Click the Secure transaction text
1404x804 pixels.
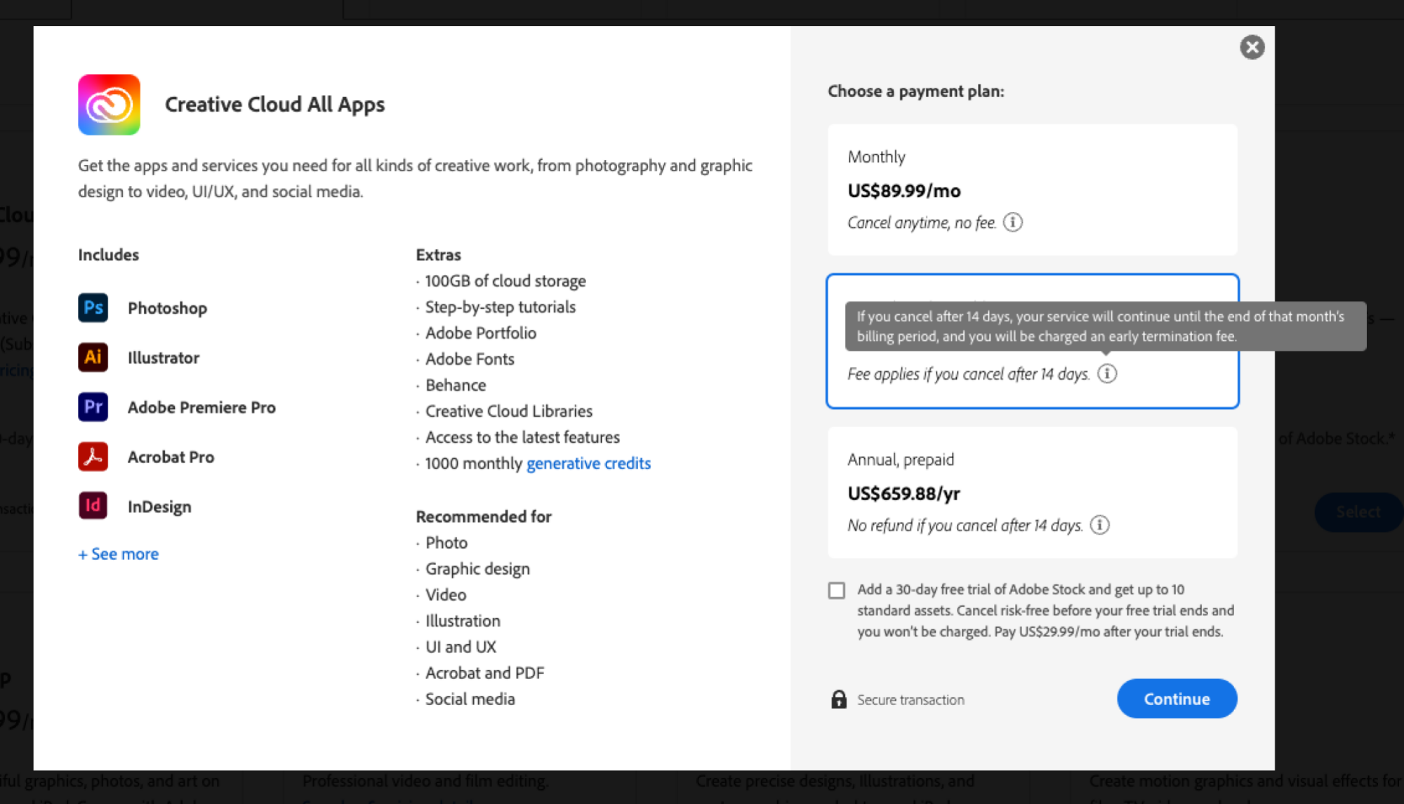[910, 699]
